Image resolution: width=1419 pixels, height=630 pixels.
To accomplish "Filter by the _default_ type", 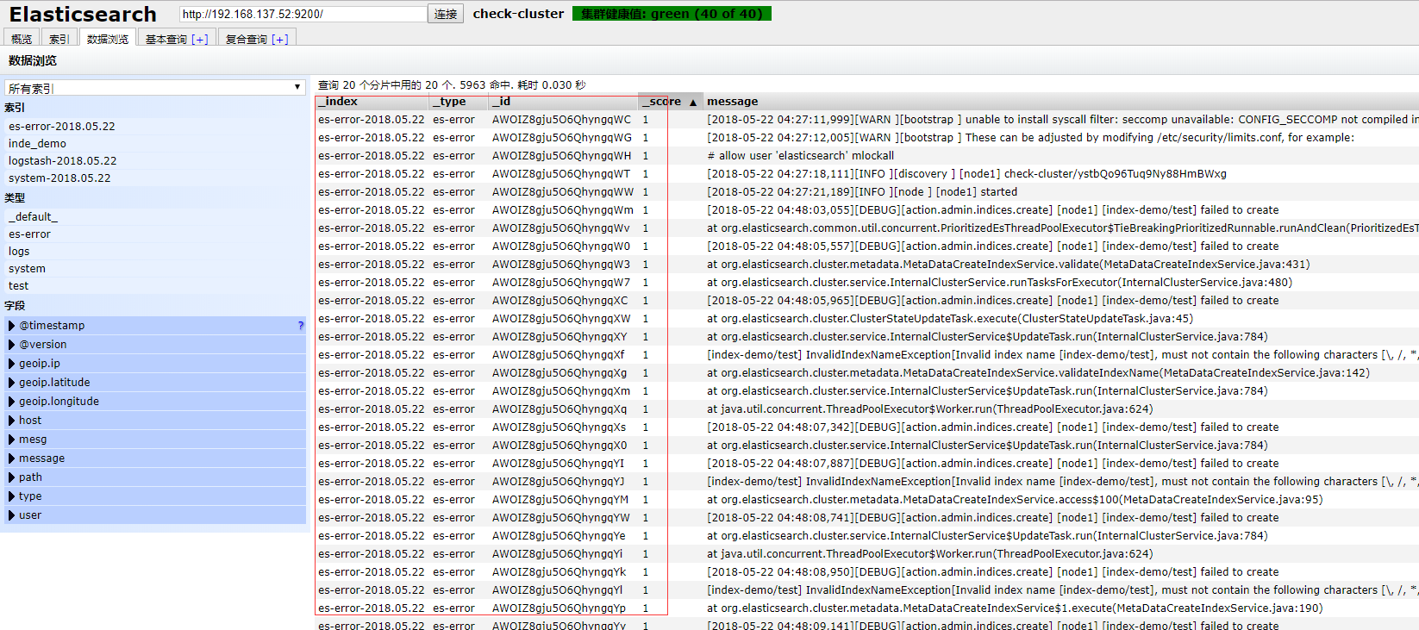I will [x=33, y=216].
